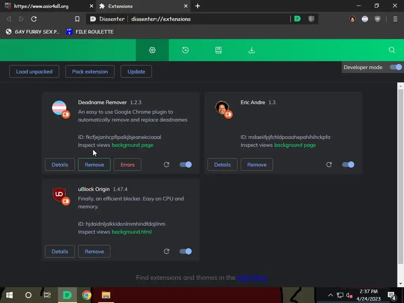Click Load unpacked button
Screen dimensions: 404x303
[34, 72]
